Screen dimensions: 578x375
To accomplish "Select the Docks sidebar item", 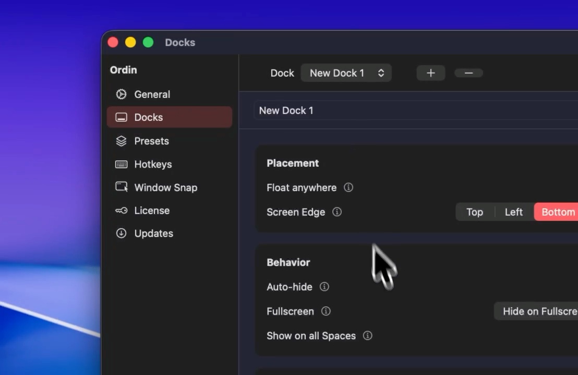I will [x=170, y=117].
